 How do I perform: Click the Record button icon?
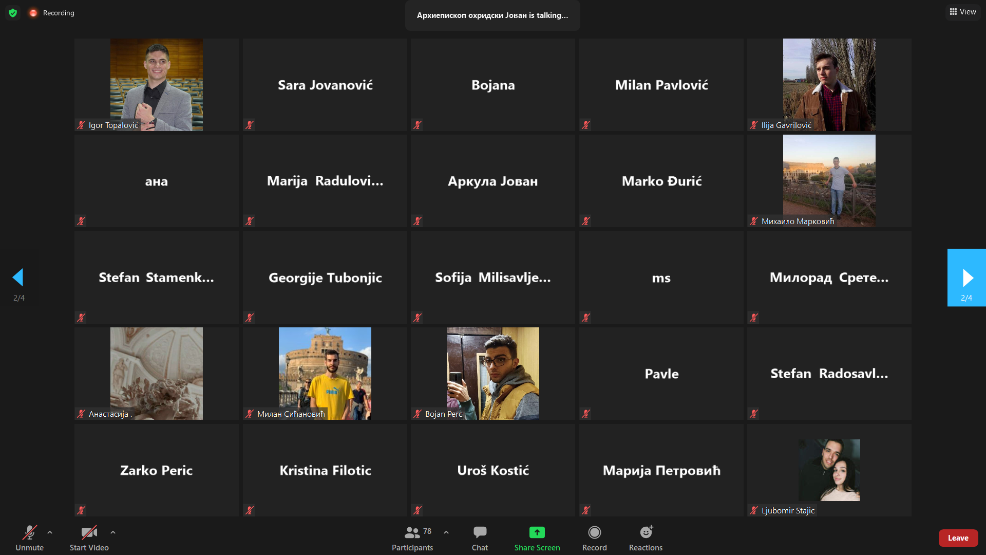[594, 532]
